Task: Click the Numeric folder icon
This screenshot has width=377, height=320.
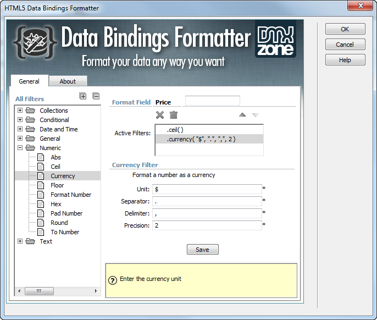Action: [30, 148]
